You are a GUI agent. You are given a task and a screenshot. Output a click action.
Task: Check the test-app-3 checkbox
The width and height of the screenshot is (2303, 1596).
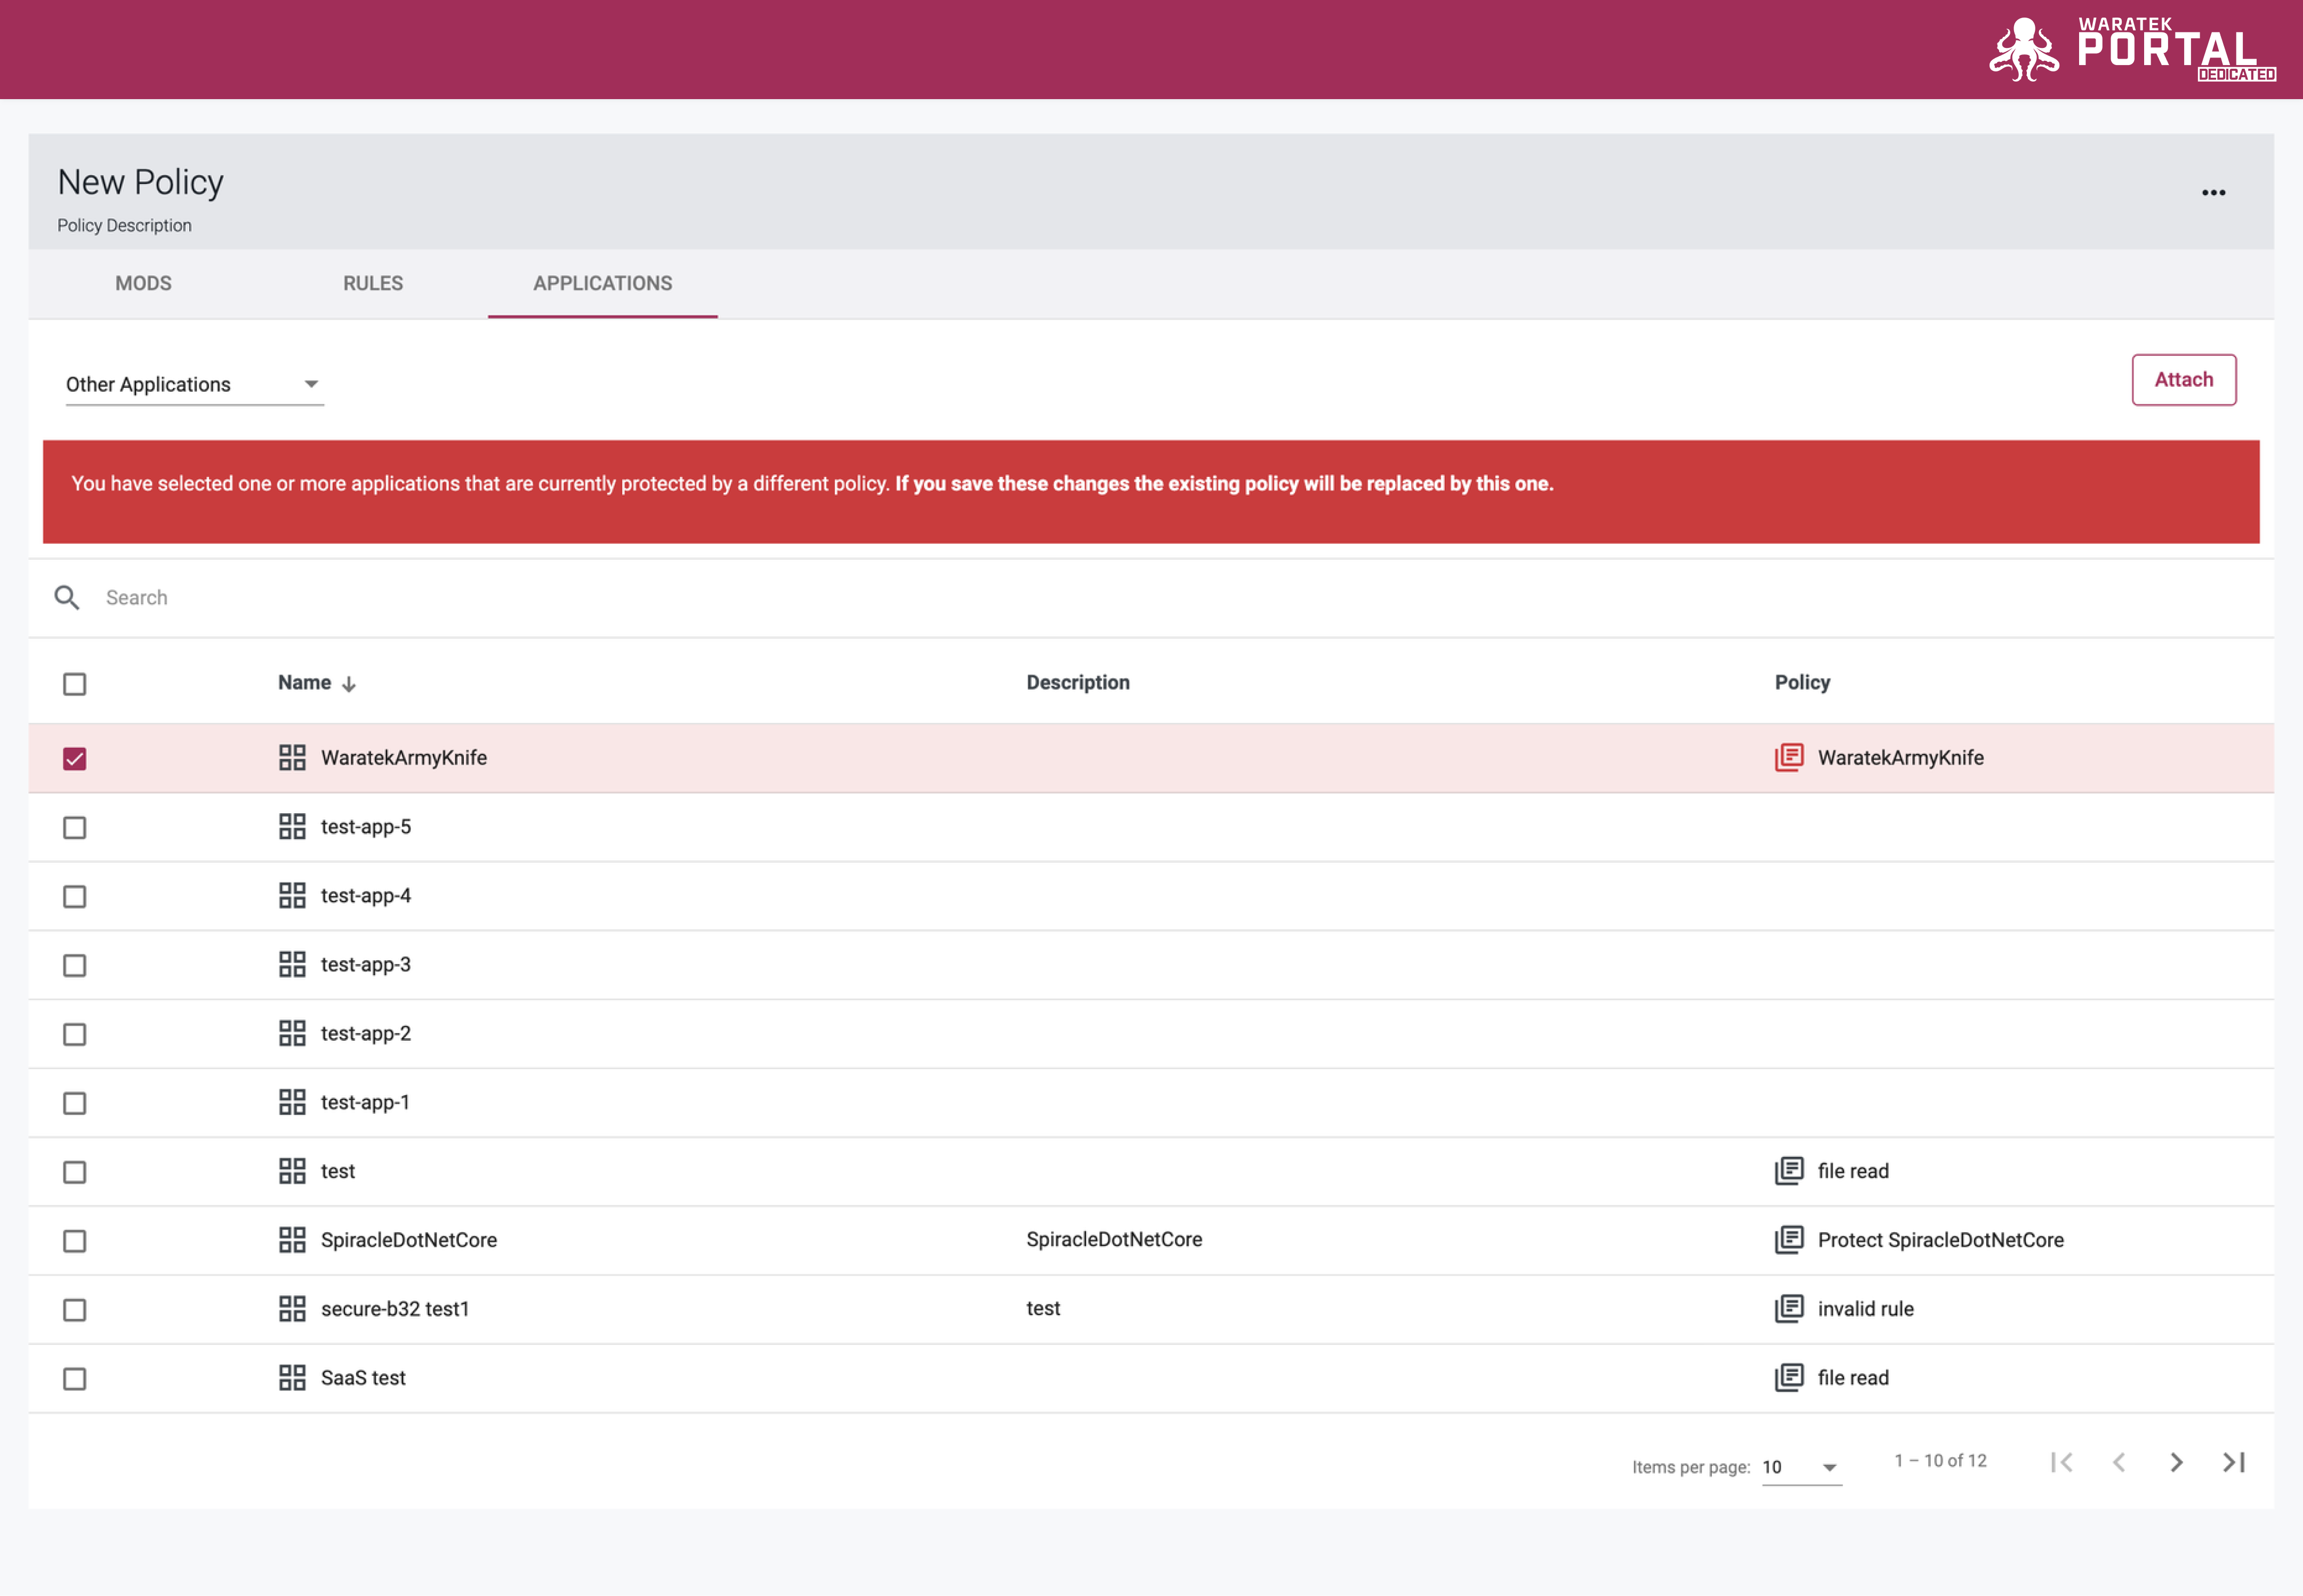pyautogui.click(x=75, y=966)
